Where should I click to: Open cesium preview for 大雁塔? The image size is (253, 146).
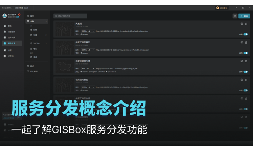point(85,34)
